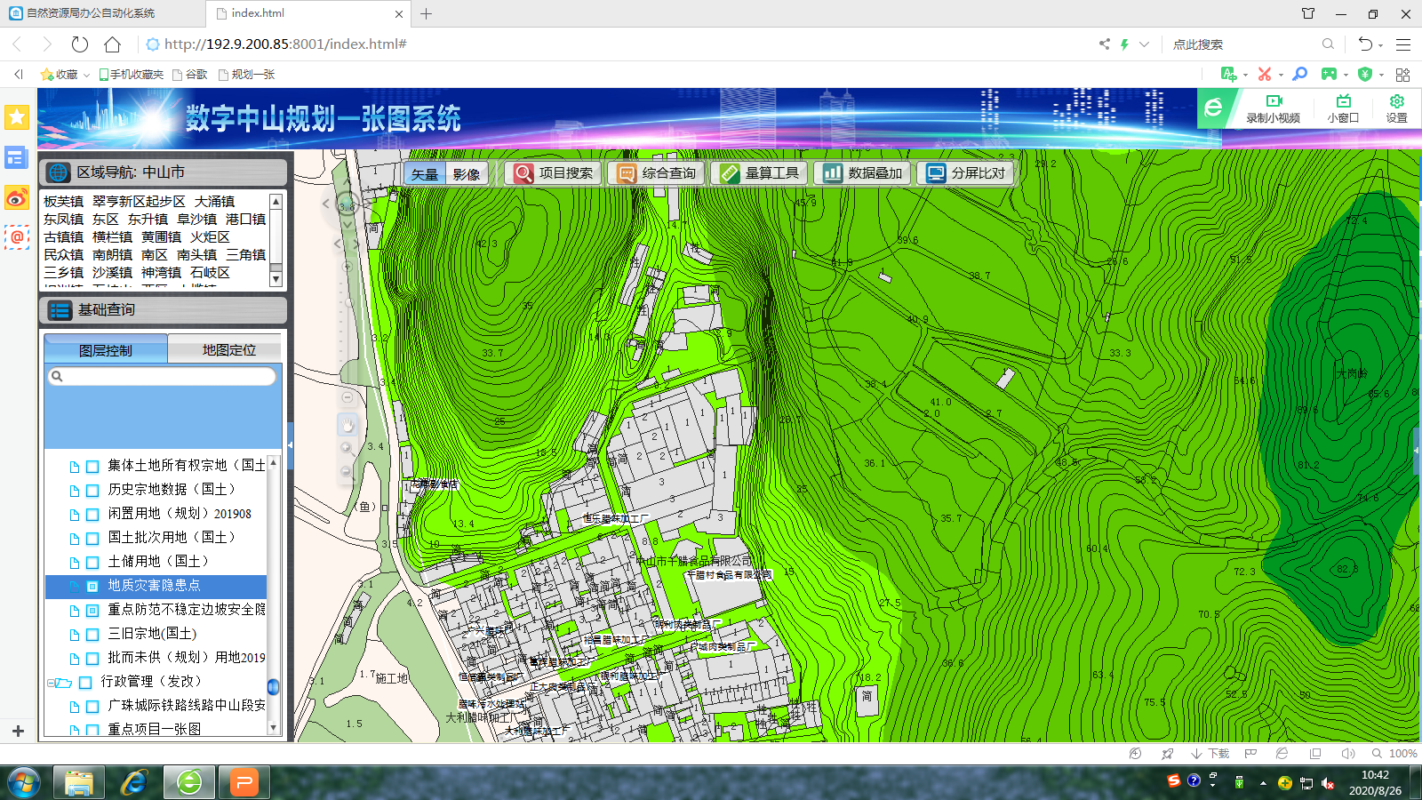1422x800 pixels.
Task: Click the map zoom level slider handle
Action: pos(348,302)
